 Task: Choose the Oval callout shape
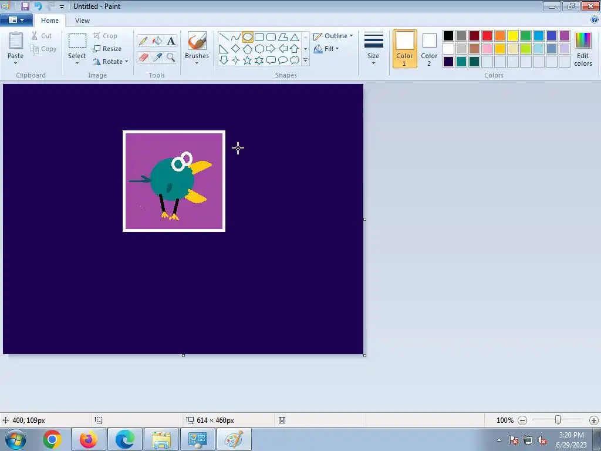click(283, 60)
